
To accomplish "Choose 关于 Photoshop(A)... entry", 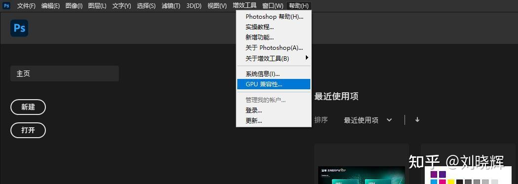I will (x=274, y=48).
